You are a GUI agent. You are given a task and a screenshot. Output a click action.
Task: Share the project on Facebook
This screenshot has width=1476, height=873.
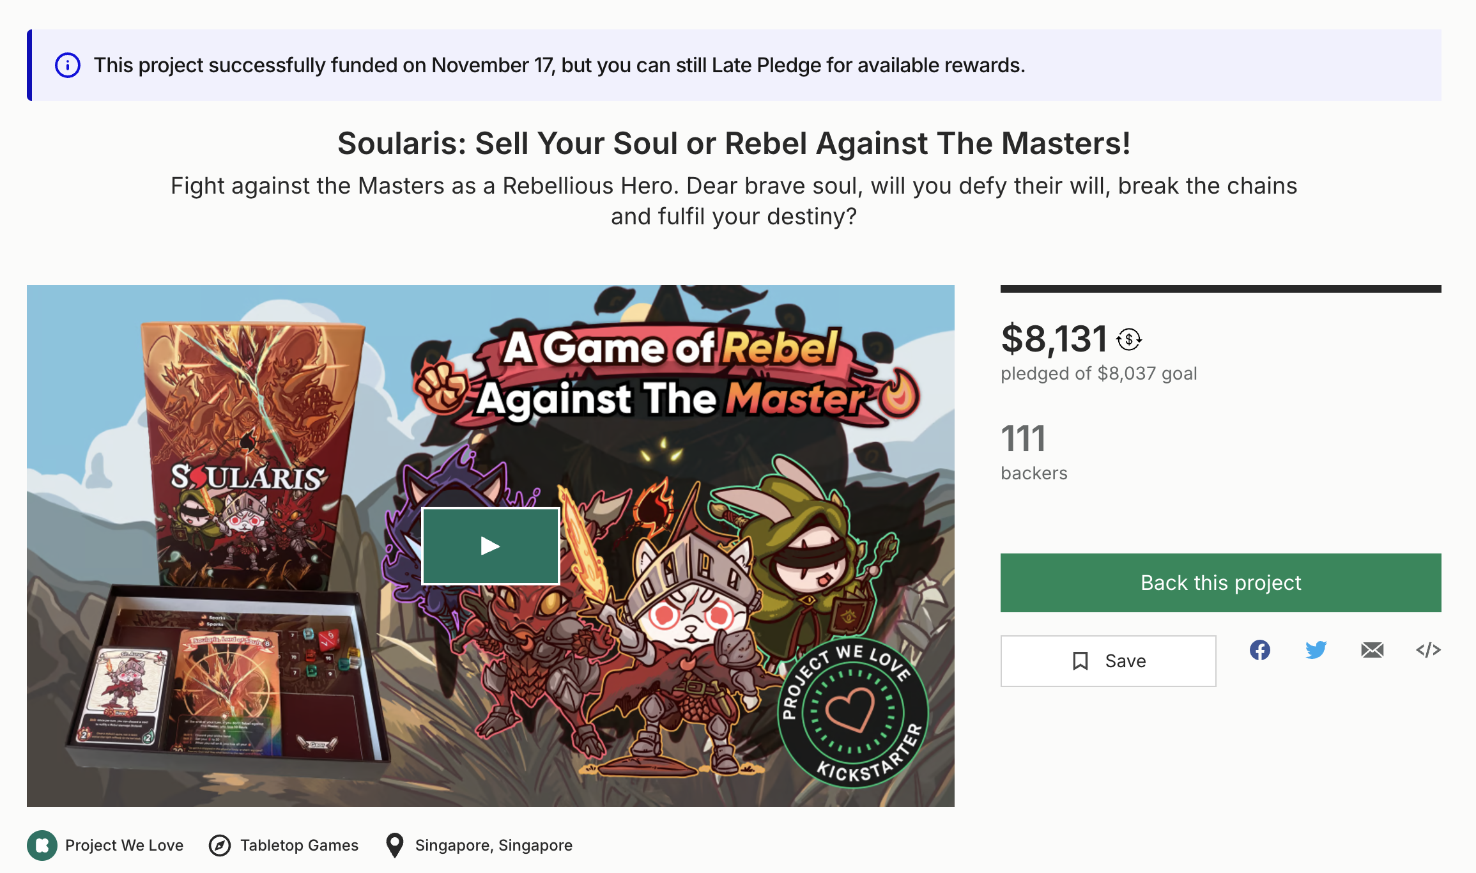(1259, 650)
